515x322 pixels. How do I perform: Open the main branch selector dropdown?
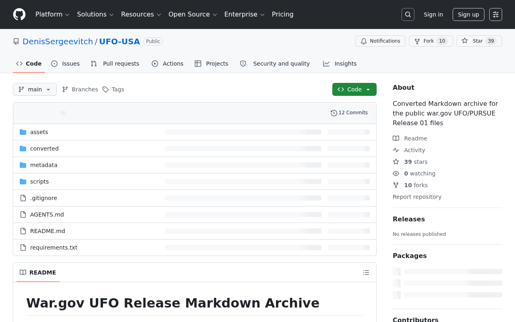[x=35, y=89]
